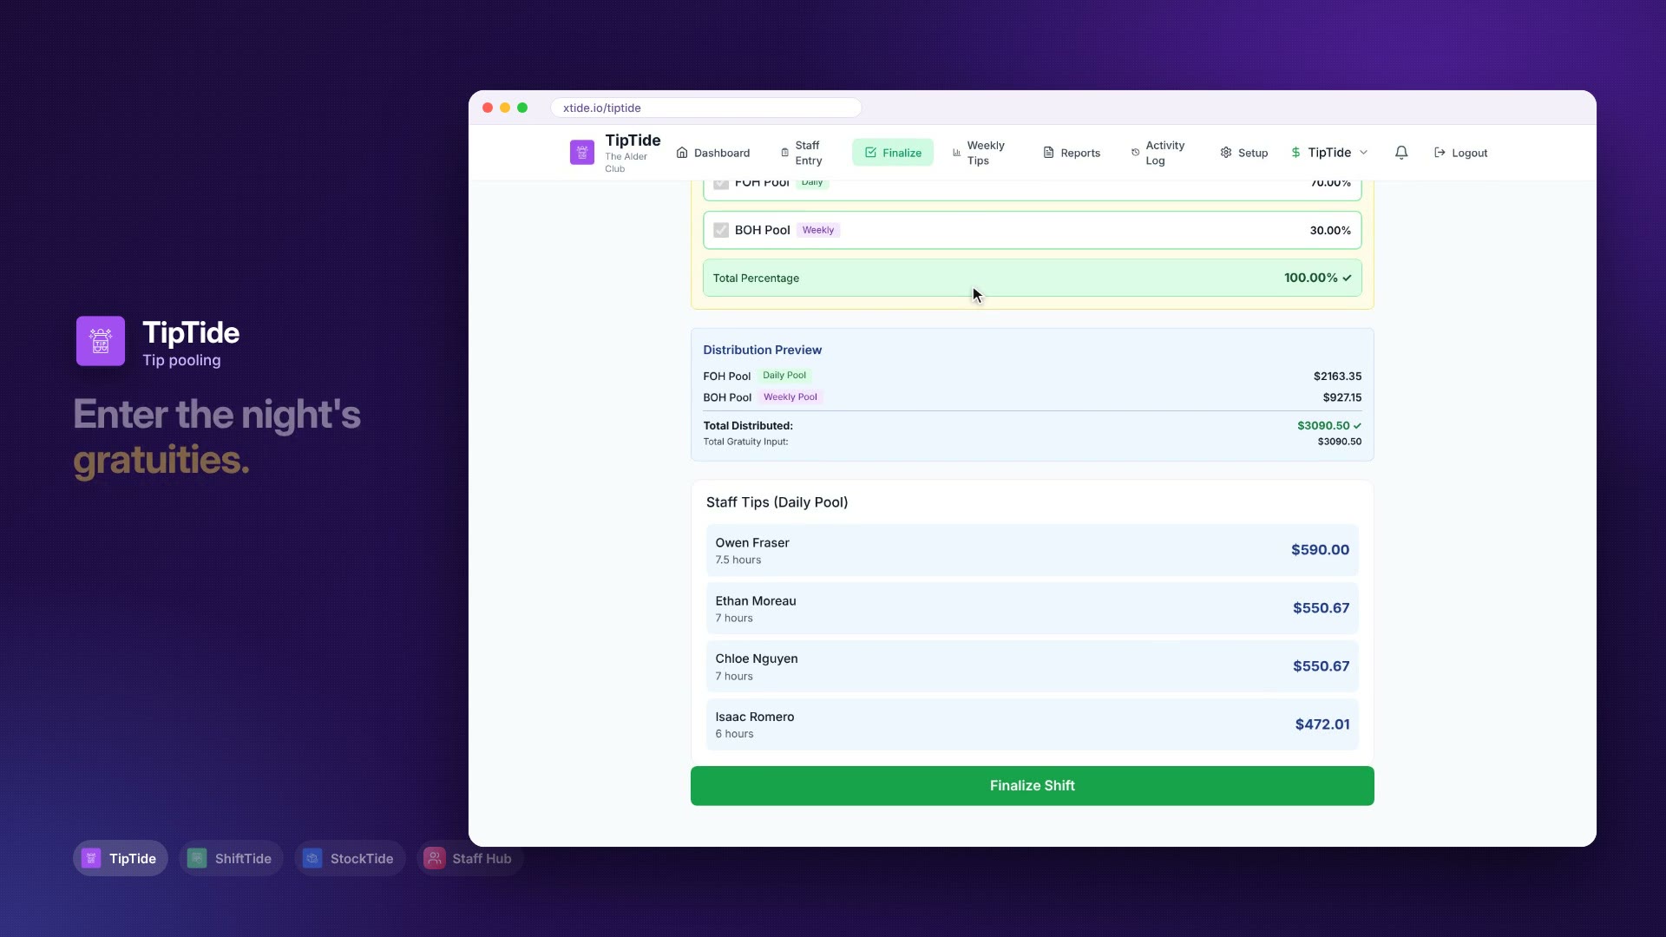Select Isaac Romero's tip row
The width and height of the screenshot is (1666, 937).
[x=1033, y=724]
